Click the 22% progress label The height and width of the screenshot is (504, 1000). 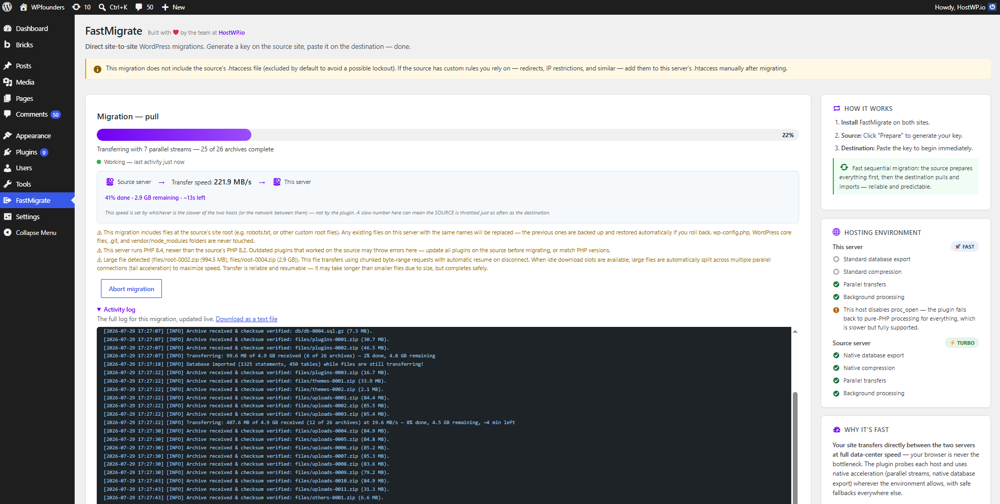tap(788, 135)
